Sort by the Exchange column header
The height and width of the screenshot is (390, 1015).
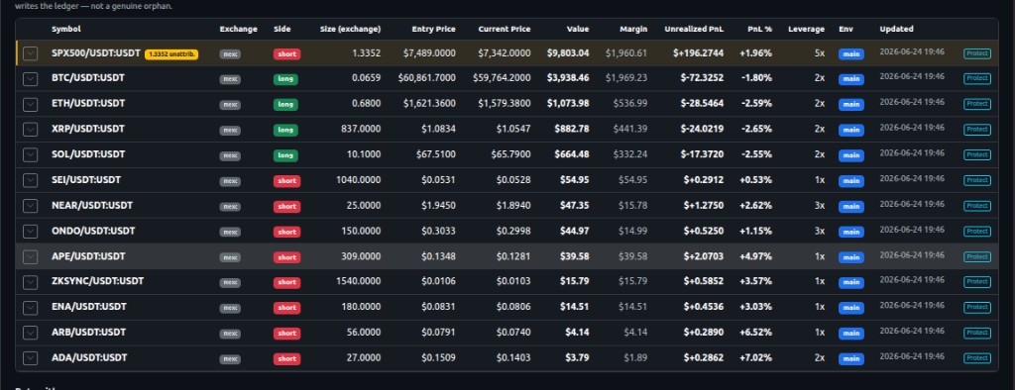[238, 29]
